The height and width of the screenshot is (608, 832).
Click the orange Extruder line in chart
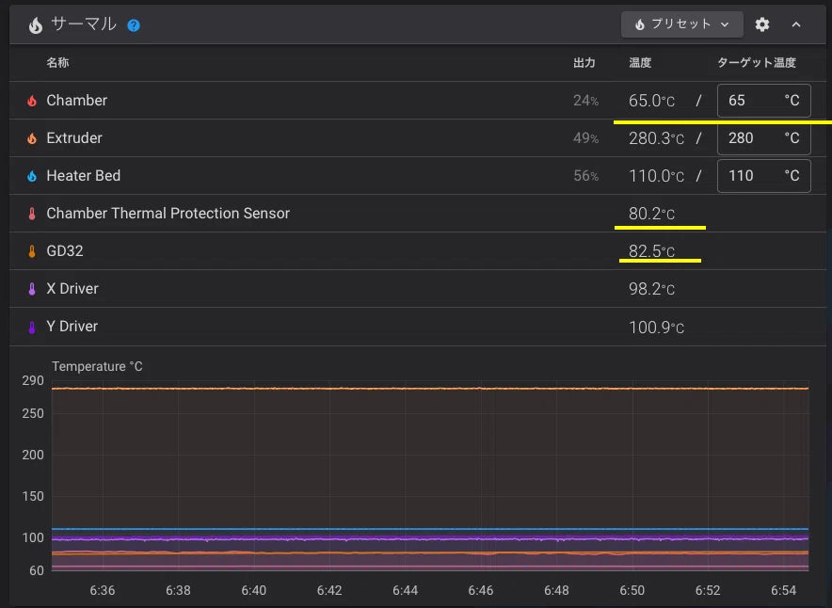point(430,389)
